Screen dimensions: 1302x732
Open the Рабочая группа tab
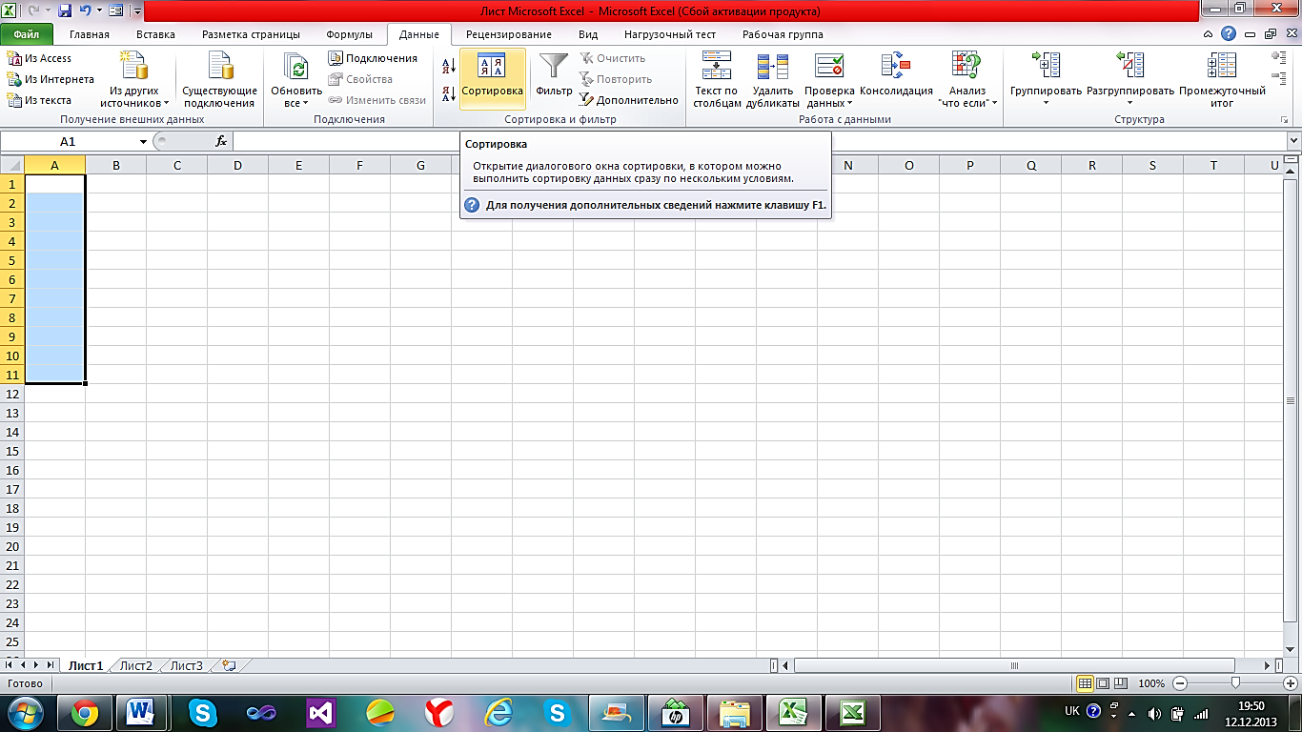(x=783, y=34)
